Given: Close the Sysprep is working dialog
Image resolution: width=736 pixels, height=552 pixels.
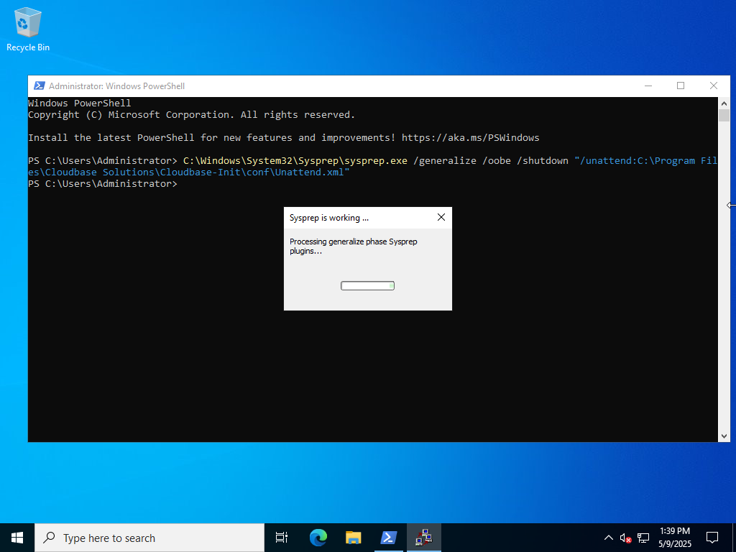Looking at the screenshot, I should pos(441,217).
